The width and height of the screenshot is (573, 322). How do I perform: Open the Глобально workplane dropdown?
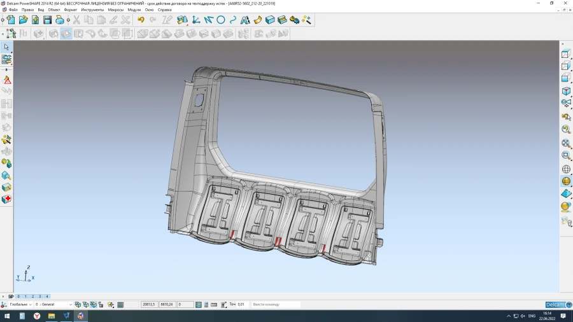(x=29, y=305)
